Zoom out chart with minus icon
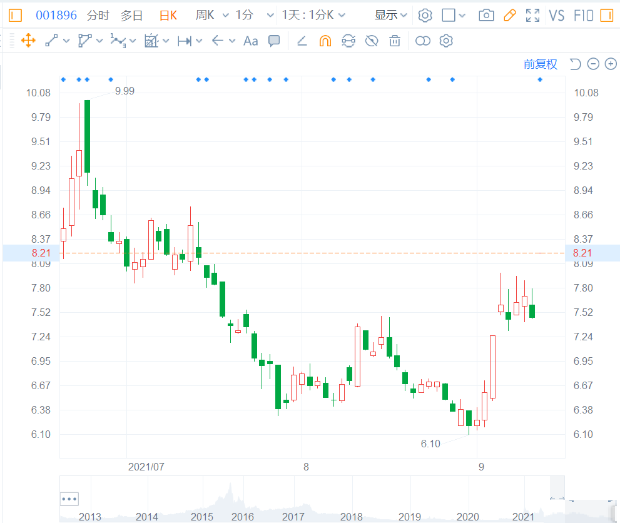Viewport: 620px width, 523px height. (x=593, y=64)
